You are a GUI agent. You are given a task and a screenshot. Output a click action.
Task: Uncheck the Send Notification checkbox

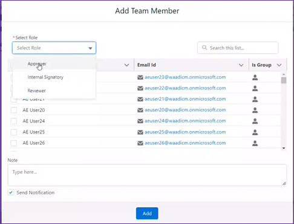point(11,193)
